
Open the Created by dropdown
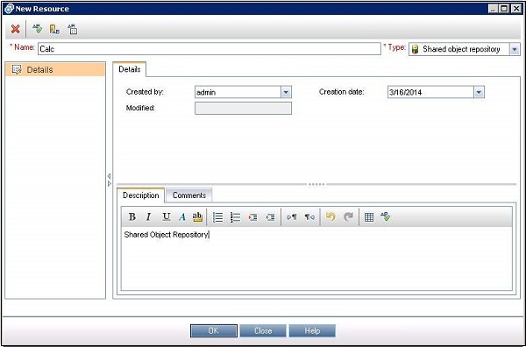[286, 92]
